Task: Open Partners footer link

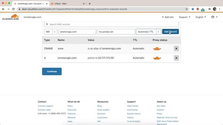Action: pos(101,114)
